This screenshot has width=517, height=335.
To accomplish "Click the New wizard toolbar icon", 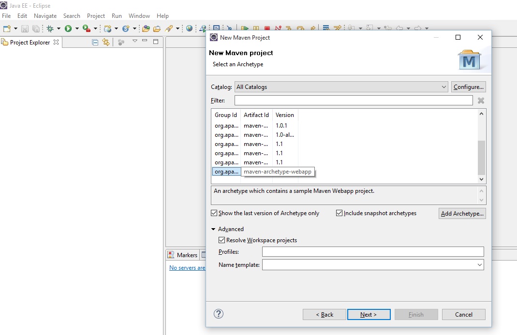I will click(7, 29).
